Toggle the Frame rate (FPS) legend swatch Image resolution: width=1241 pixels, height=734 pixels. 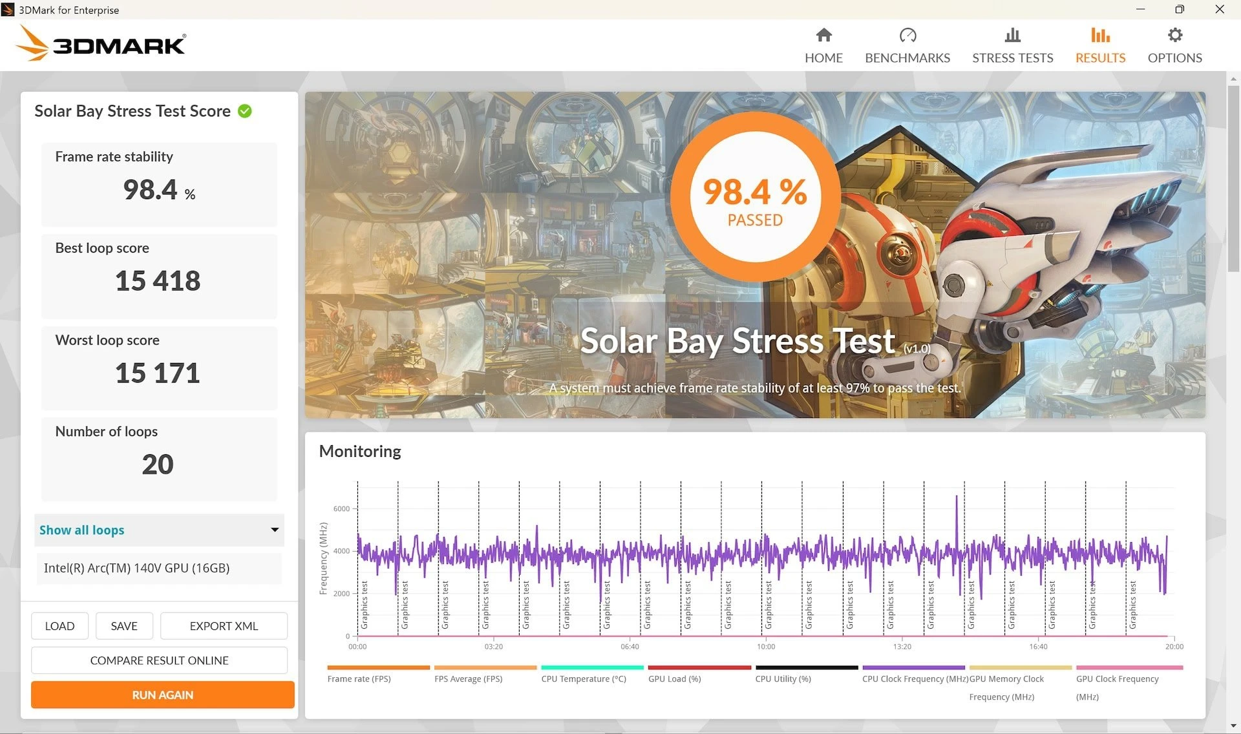pyautogui.click(x=378, y=667)
